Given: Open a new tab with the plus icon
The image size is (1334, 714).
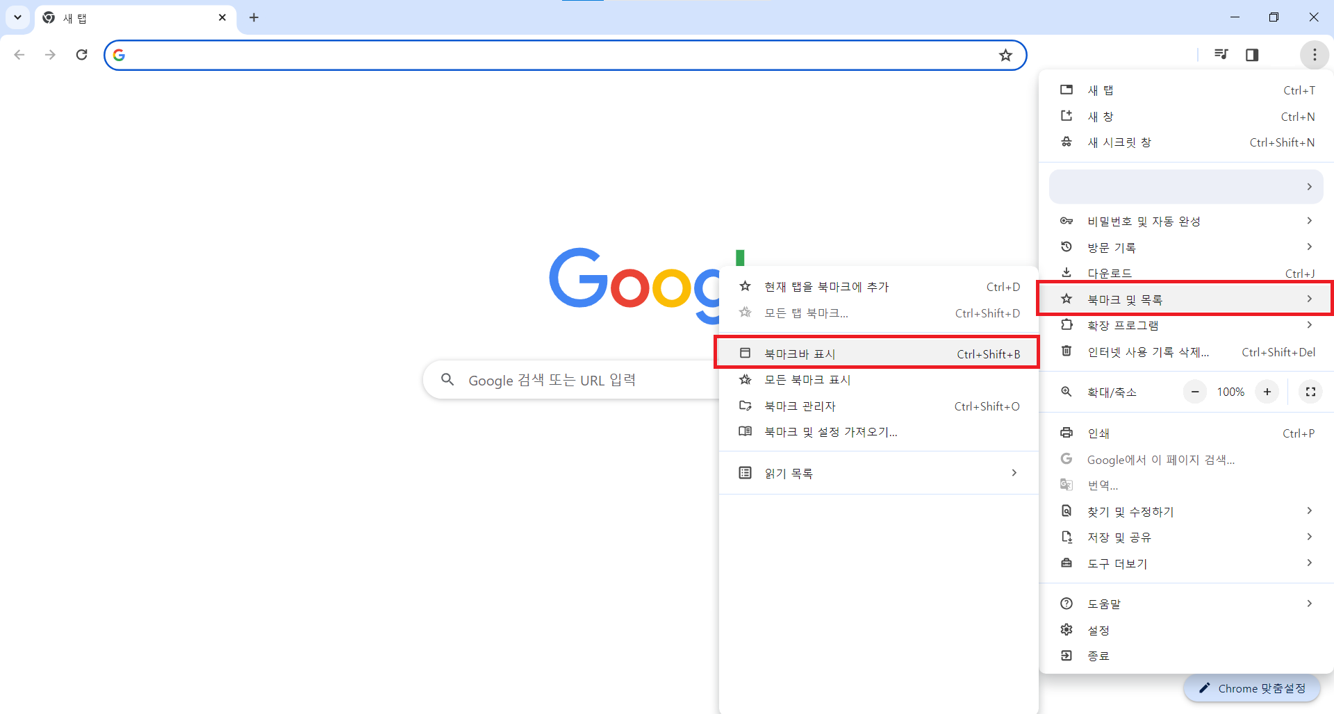Looking at the screenshot, I should coord(254,17).
